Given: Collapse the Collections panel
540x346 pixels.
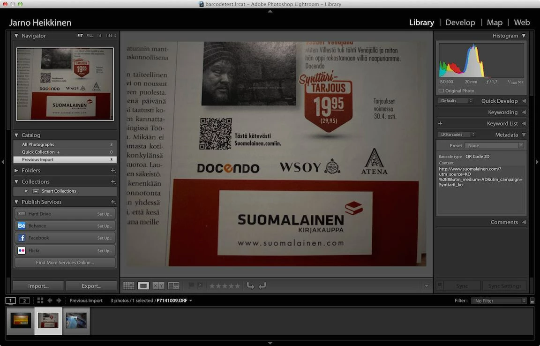Looking at the screenshot, I should tap(16, 181).
